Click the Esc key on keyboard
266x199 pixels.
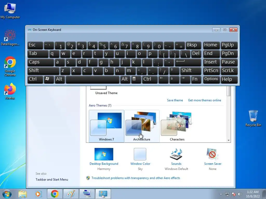click(35, 46)
